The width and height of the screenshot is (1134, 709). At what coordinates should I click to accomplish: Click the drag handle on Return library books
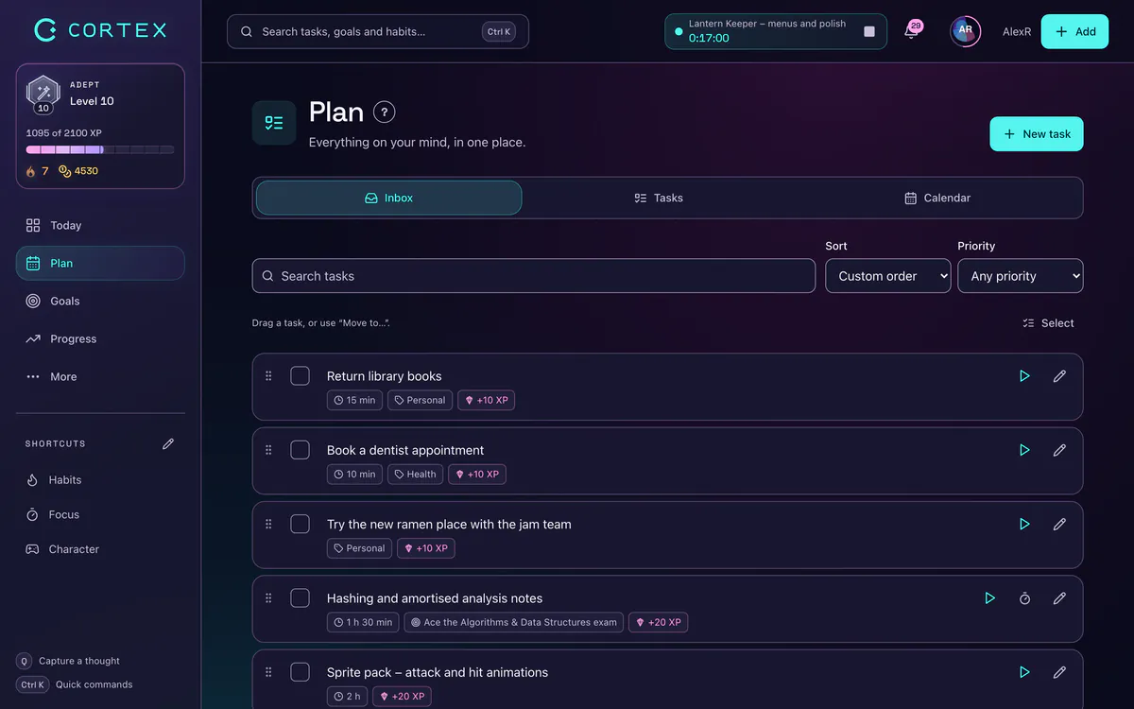click(268, 376)
